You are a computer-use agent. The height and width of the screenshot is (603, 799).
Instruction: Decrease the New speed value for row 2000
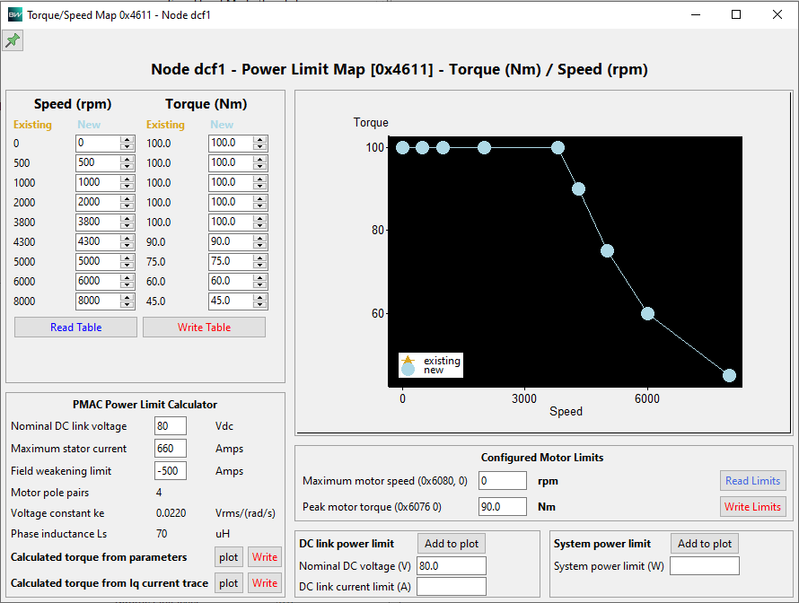click(x=127, y=205)
